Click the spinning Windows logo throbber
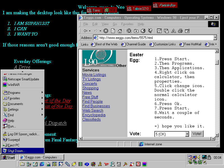This screenshot has width=224, height=168. point(213,24)
